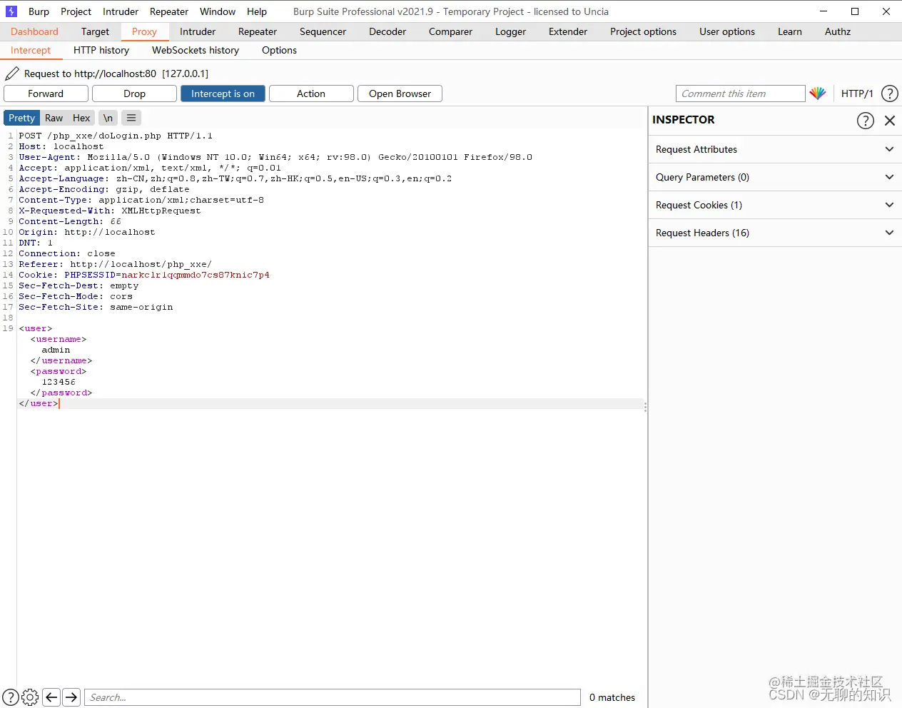Drop the intercepted request
This screenshot has width=902, height=708.
pyautogui.click(x=134, y=93)
